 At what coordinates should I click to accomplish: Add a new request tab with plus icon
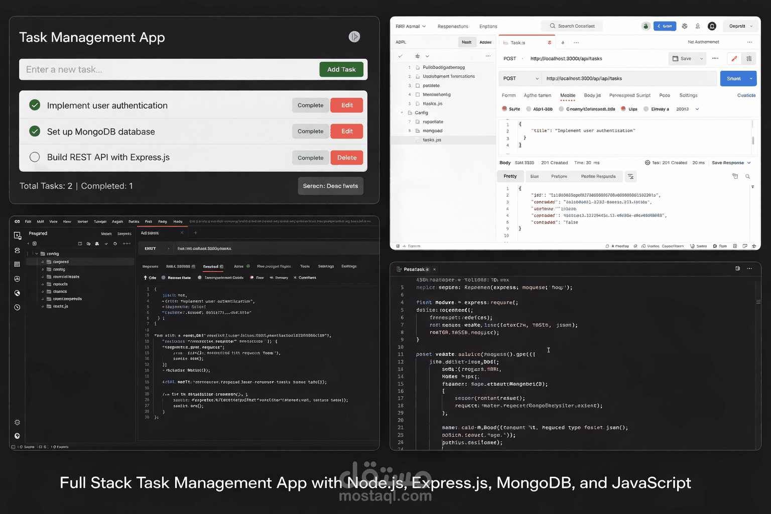[563, 43]
